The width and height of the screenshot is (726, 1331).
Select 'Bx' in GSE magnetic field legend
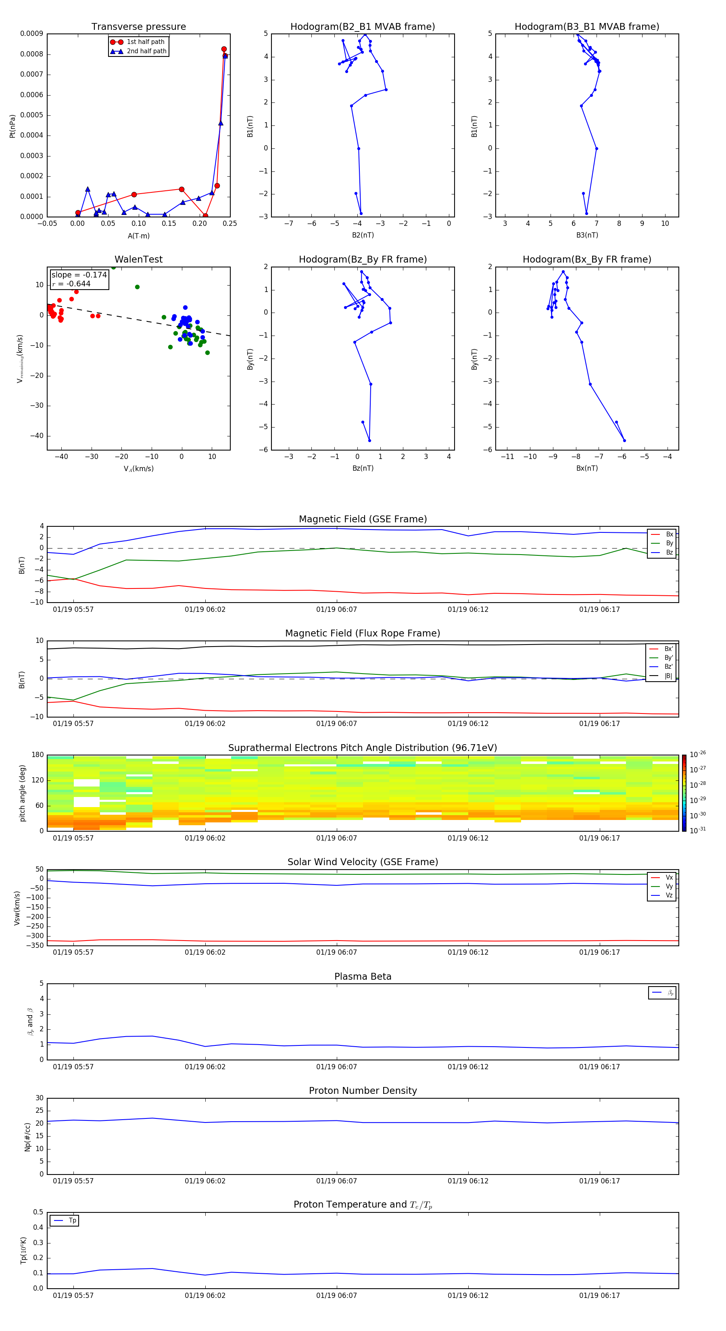(662, 534)
